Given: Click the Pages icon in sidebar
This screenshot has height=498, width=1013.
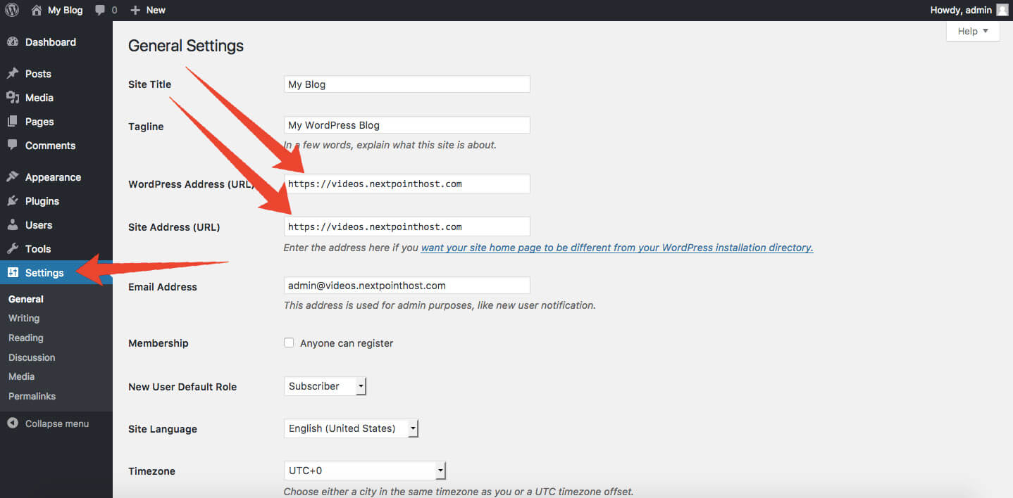Looking at the screenshot, I should point(13,121).
